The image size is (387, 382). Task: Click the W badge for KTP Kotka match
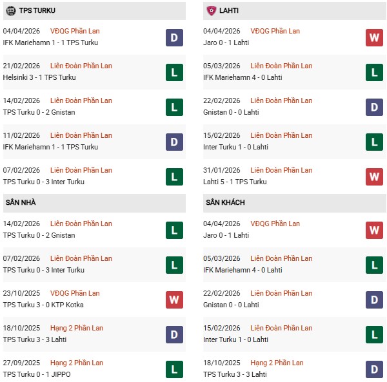(x=174, y=300)
